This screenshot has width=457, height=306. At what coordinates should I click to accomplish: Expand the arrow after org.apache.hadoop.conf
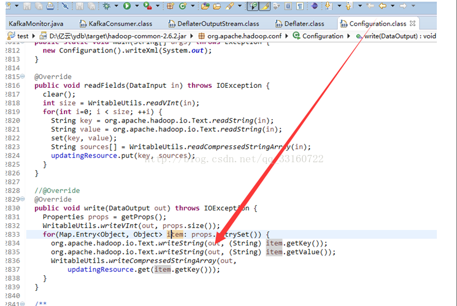[287, 36]
